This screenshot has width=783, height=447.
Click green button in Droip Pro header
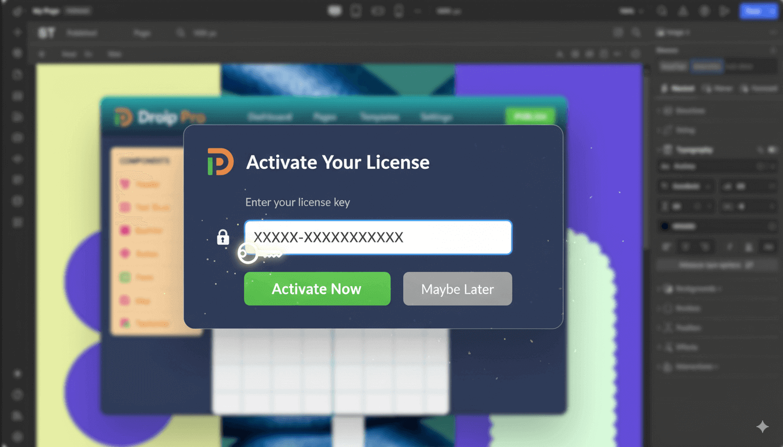point(530,116)
